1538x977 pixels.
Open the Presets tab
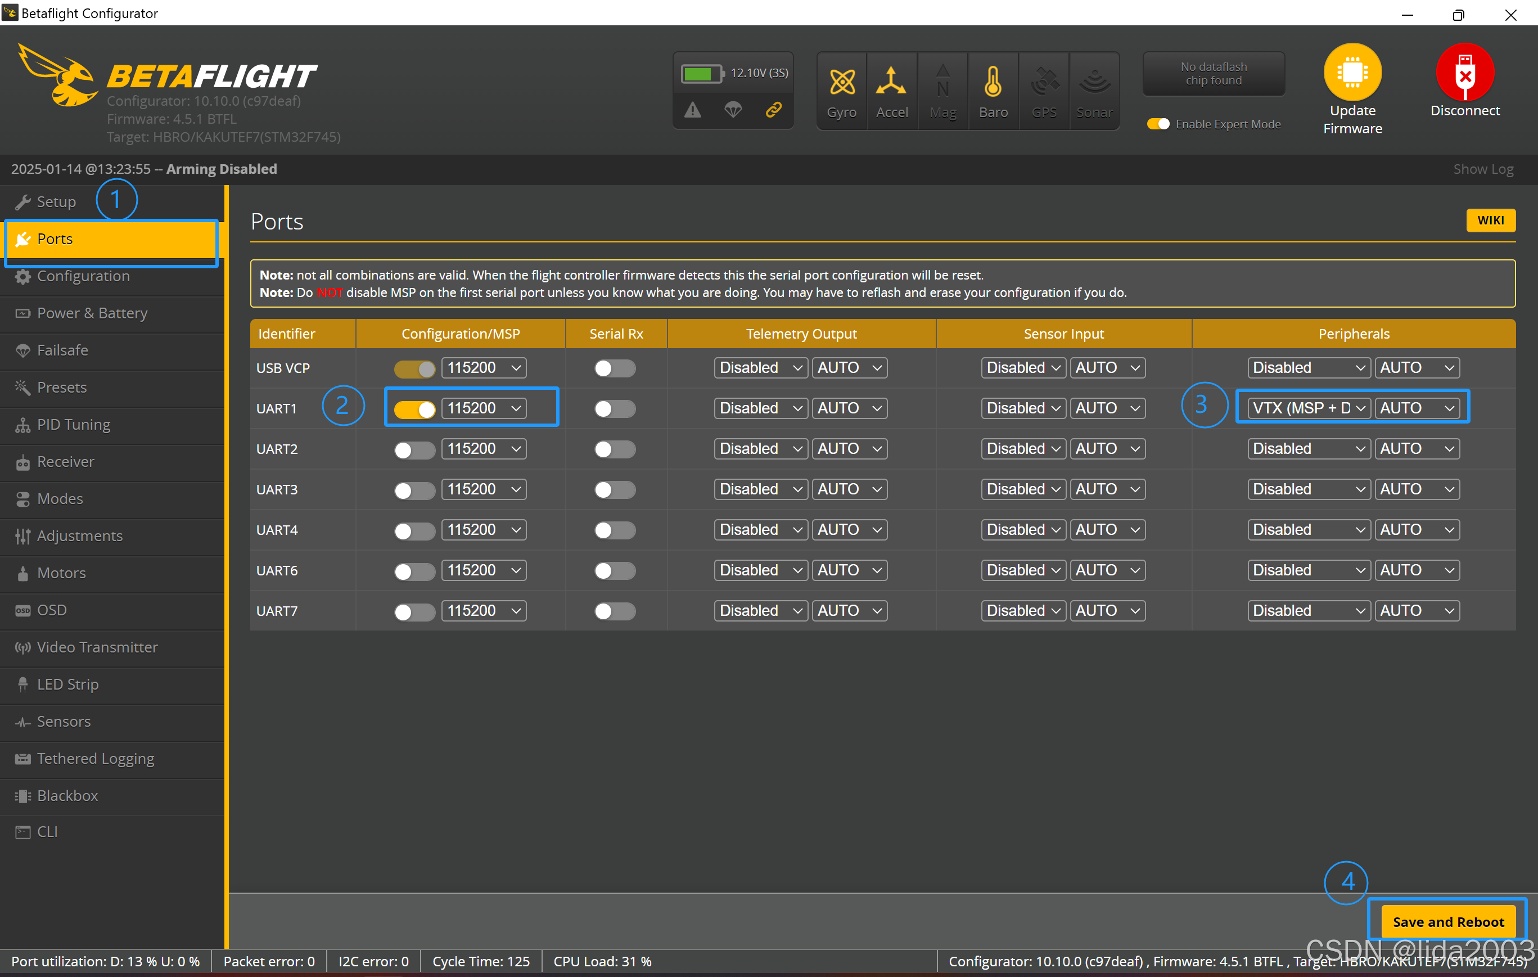(x=112, y=388)
